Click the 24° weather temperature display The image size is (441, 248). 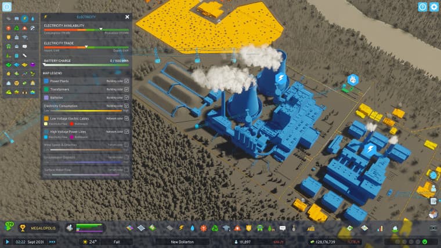[90, 242]
